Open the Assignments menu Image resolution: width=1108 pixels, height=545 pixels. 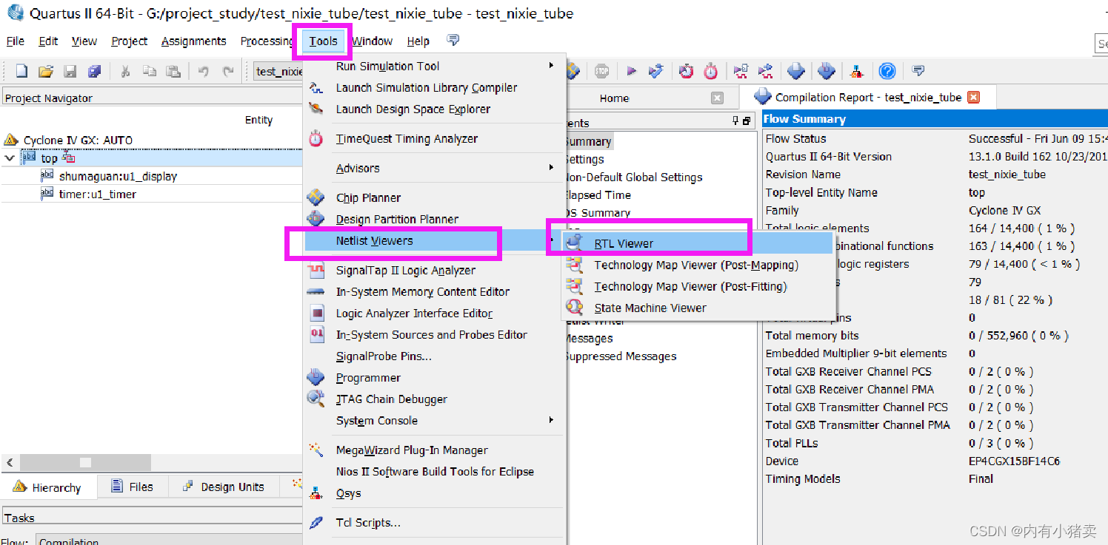point(194,41)
